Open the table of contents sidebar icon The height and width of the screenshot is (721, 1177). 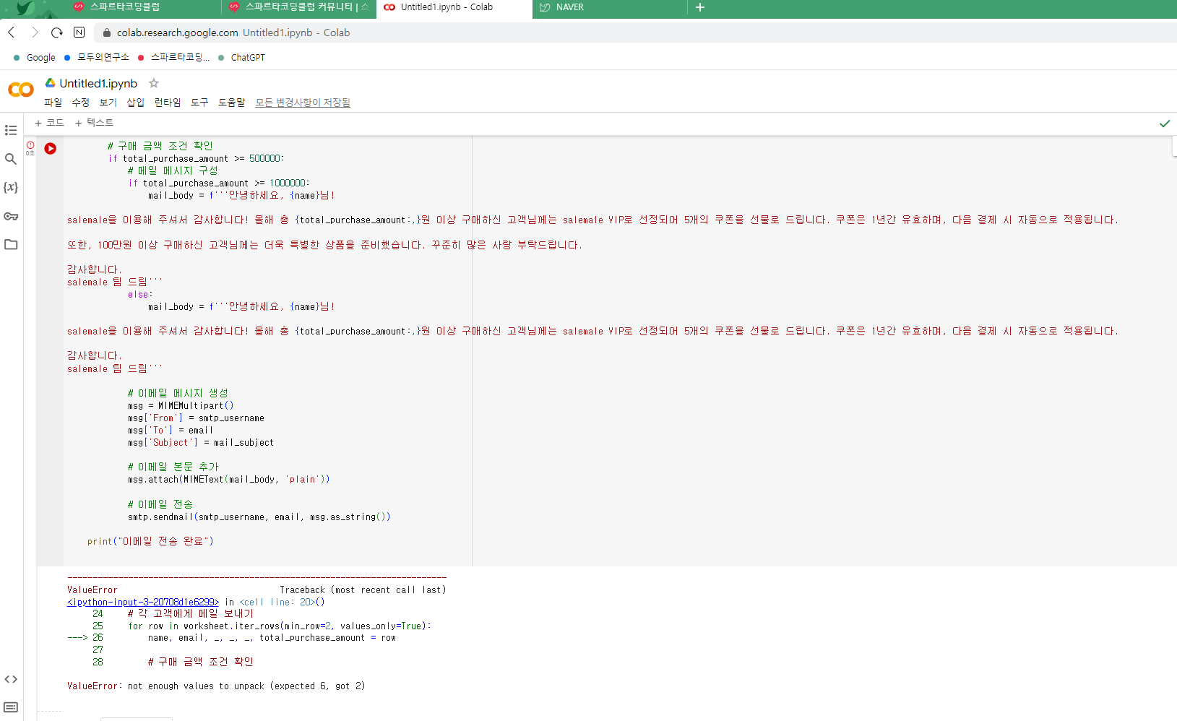pyautogui.click(x=11, y=130)
